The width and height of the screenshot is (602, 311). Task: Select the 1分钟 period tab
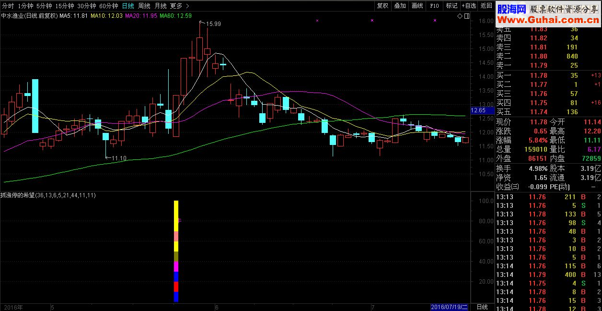tap(25, 6)
